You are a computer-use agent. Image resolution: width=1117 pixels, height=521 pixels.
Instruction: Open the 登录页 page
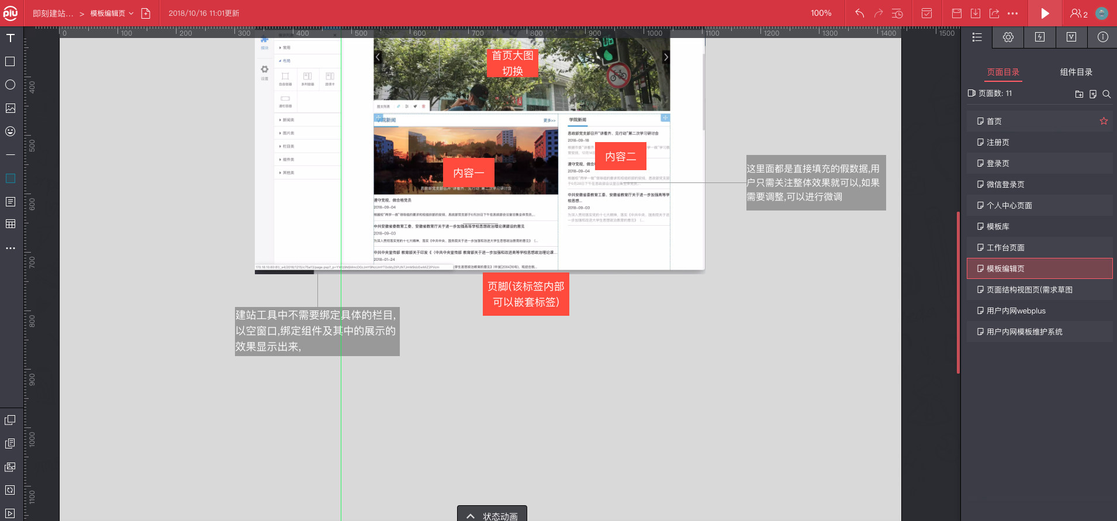[x=1039, y=163]
